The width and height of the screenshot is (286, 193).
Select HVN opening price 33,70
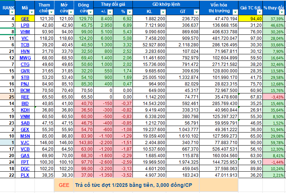(64, 51)
